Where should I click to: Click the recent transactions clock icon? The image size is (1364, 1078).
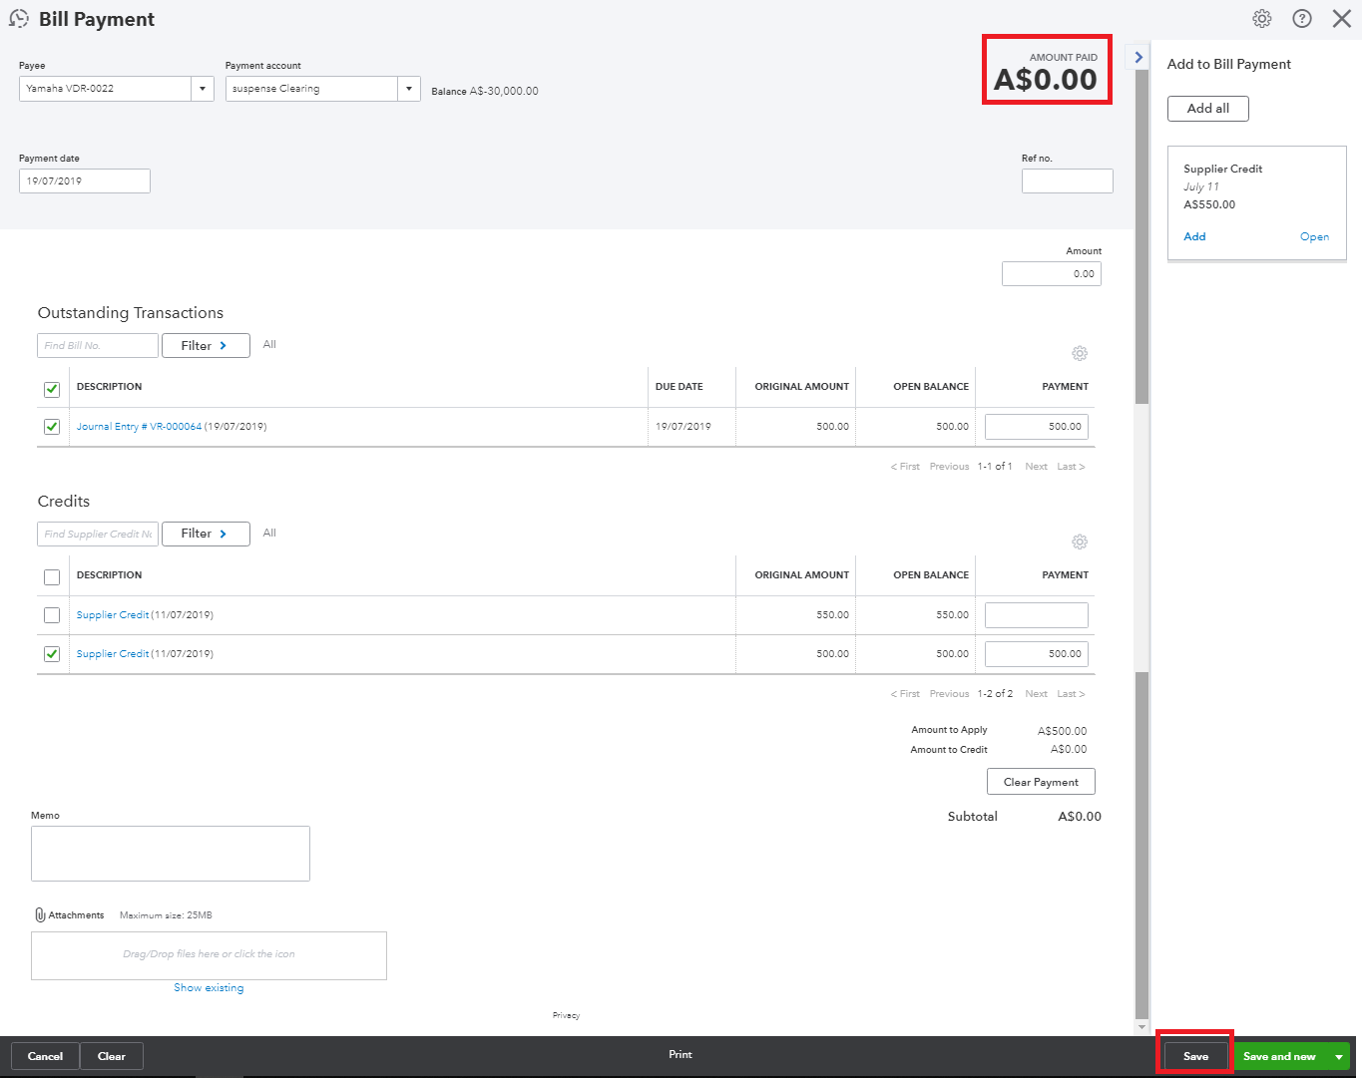(x=19, y=19)
